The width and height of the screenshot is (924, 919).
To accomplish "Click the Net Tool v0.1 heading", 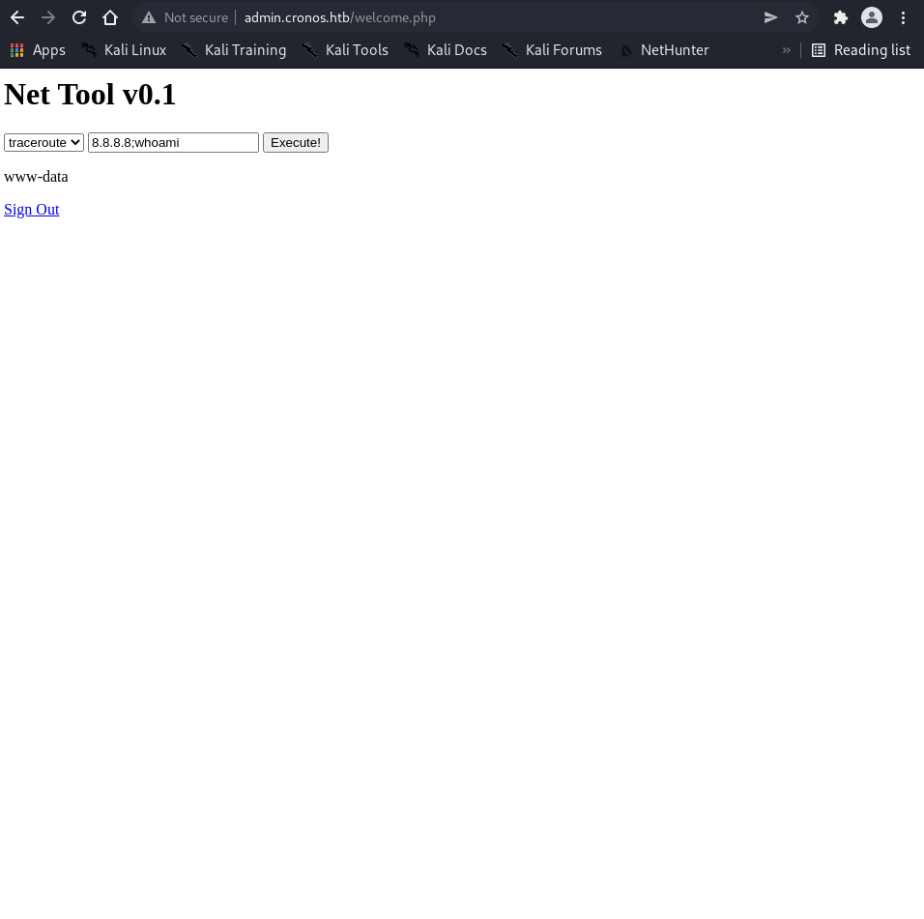I will (x=90, y=95).
